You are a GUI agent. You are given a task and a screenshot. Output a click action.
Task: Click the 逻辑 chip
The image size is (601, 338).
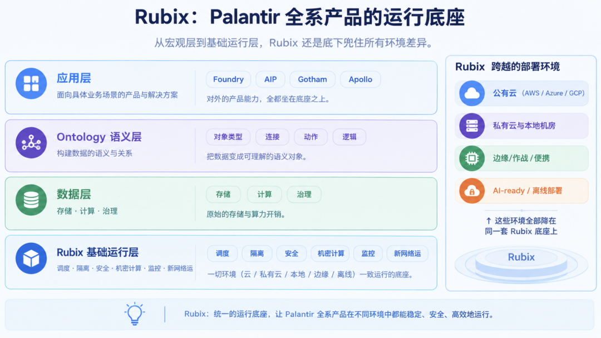[x=349, y=137]
